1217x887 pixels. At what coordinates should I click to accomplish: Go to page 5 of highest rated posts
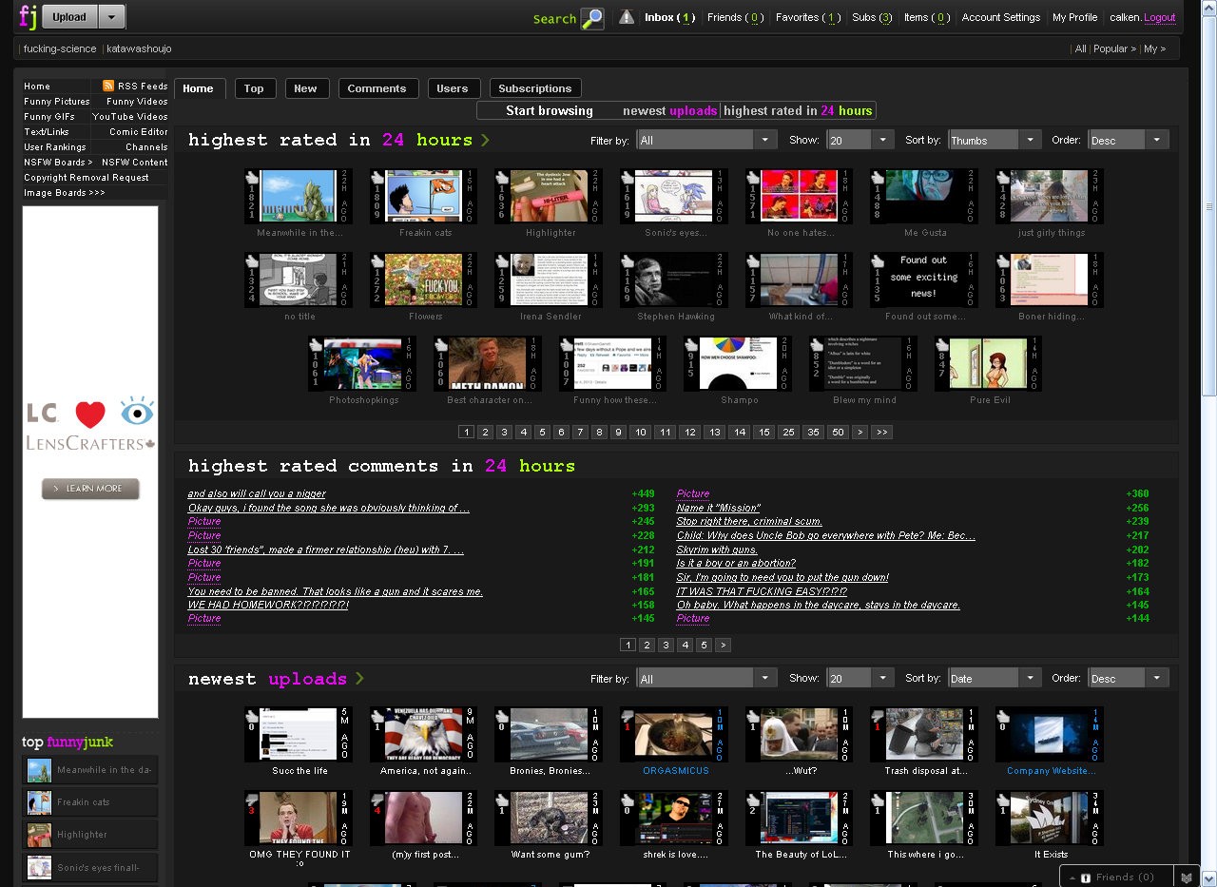pos(542,432)
